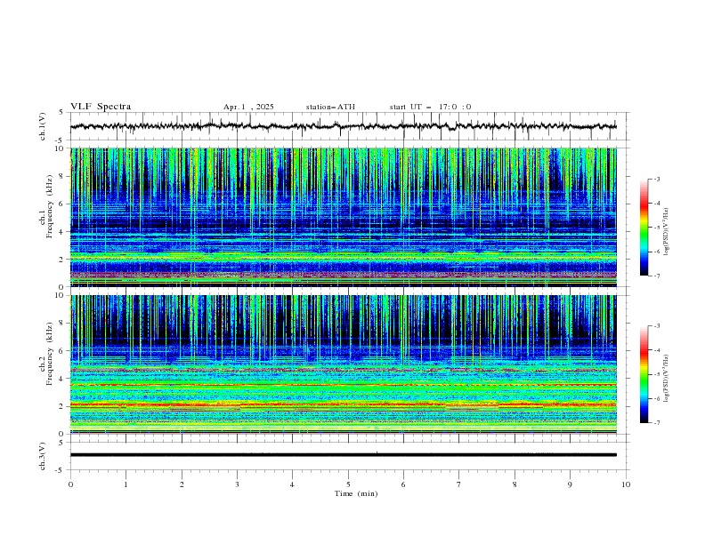The image size is (705, 544).
Task: Click time axis tick label "3"
Action: (x=237, y=484)
